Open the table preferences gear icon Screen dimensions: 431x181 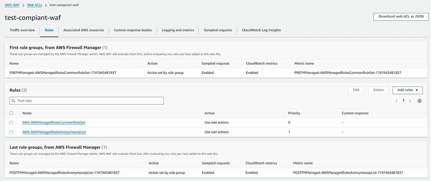(x=420, y=101)
